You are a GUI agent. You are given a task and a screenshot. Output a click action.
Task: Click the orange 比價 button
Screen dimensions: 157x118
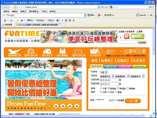(133, 101)
